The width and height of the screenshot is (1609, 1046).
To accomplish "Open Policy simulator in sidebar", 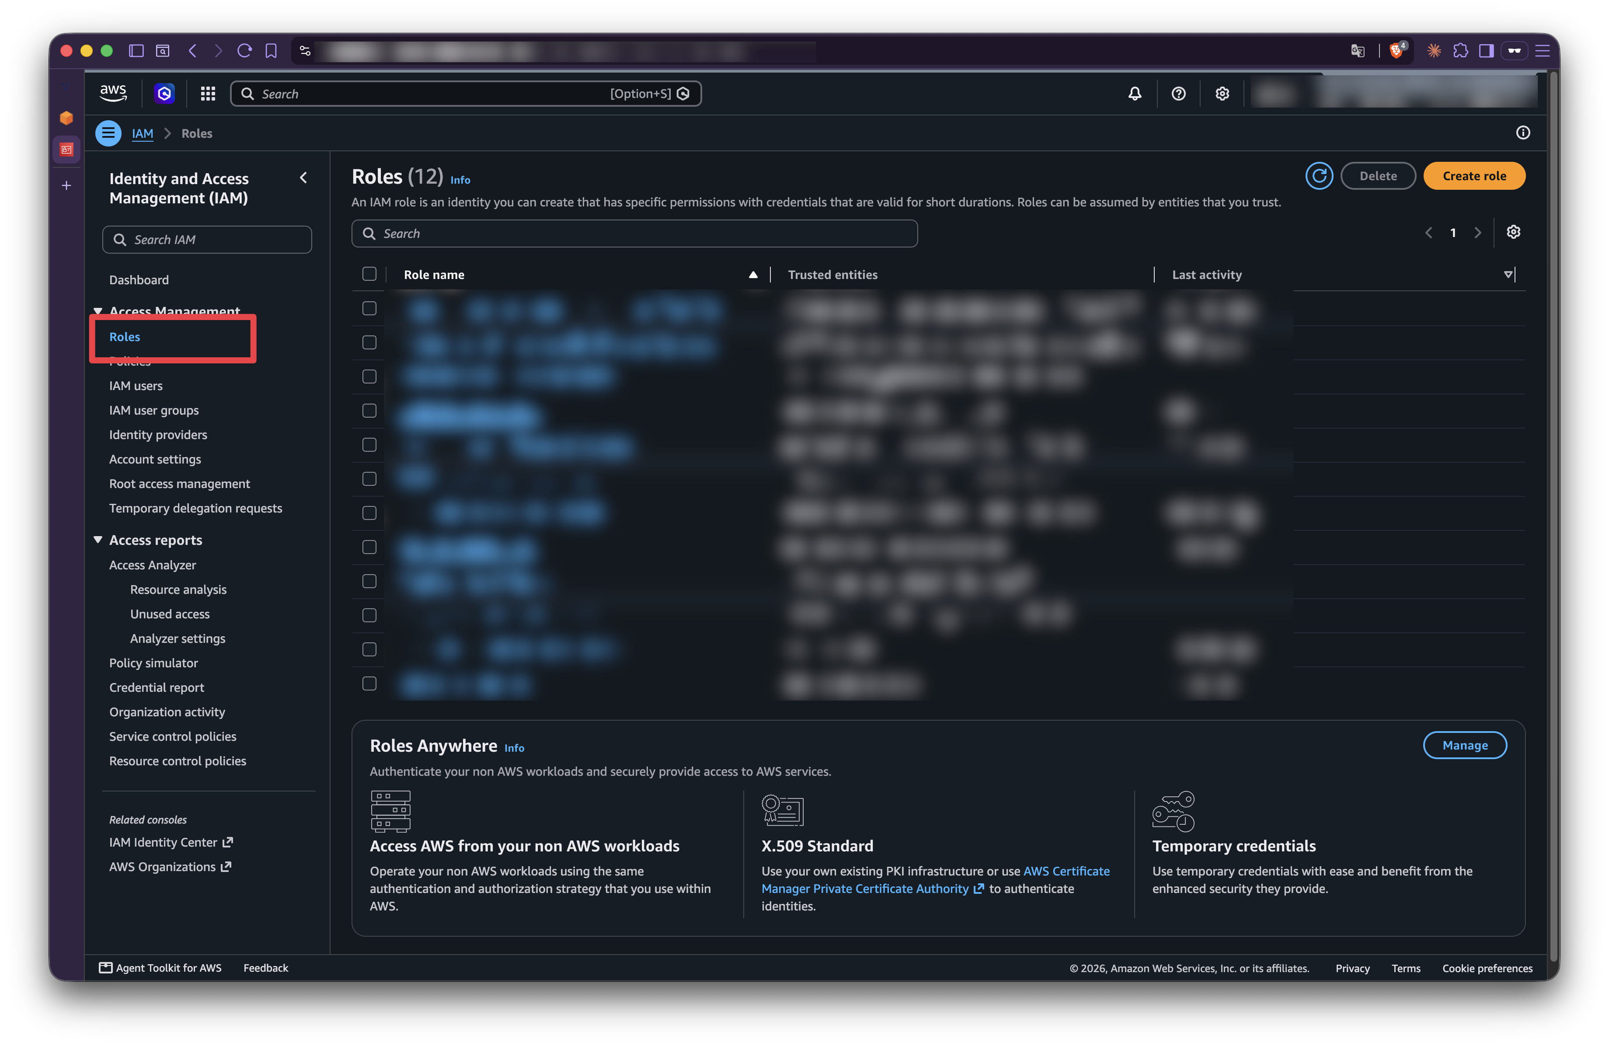I will (153, 663).
